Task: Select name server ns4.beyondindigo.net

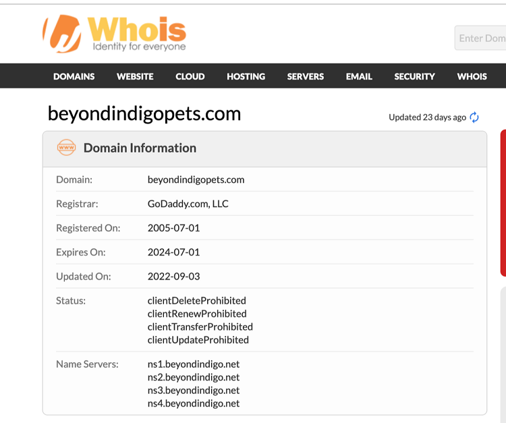Action: click(194, 403)
